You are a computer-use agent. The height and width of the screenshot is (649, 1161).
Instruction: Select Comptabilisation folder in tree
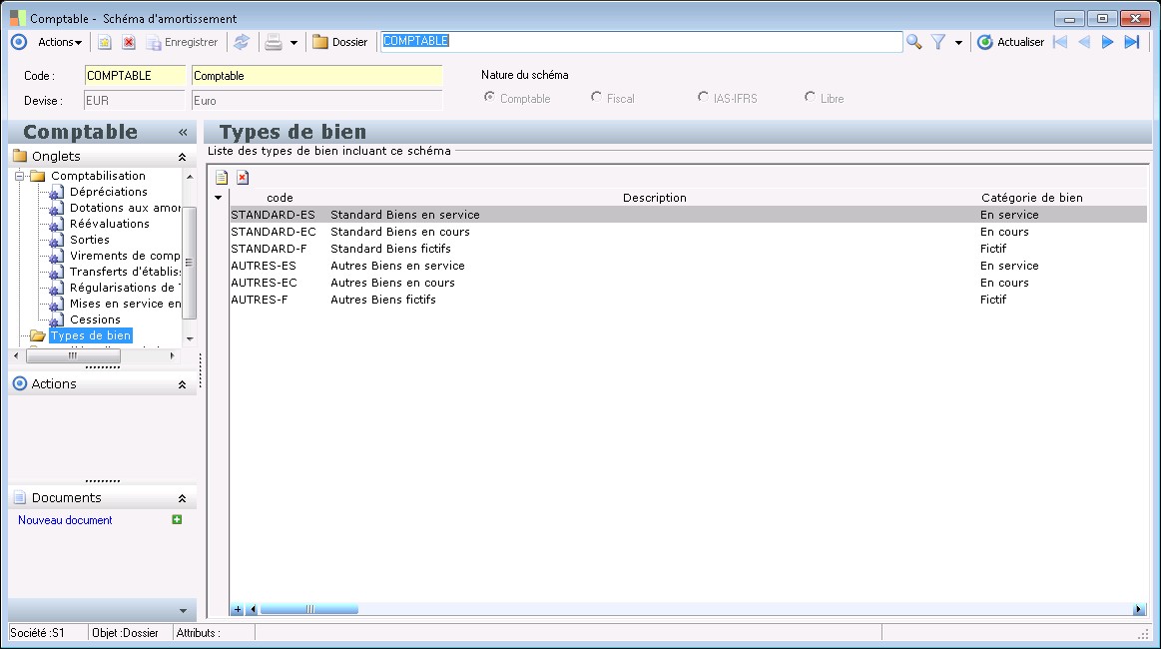coord(98,176)
